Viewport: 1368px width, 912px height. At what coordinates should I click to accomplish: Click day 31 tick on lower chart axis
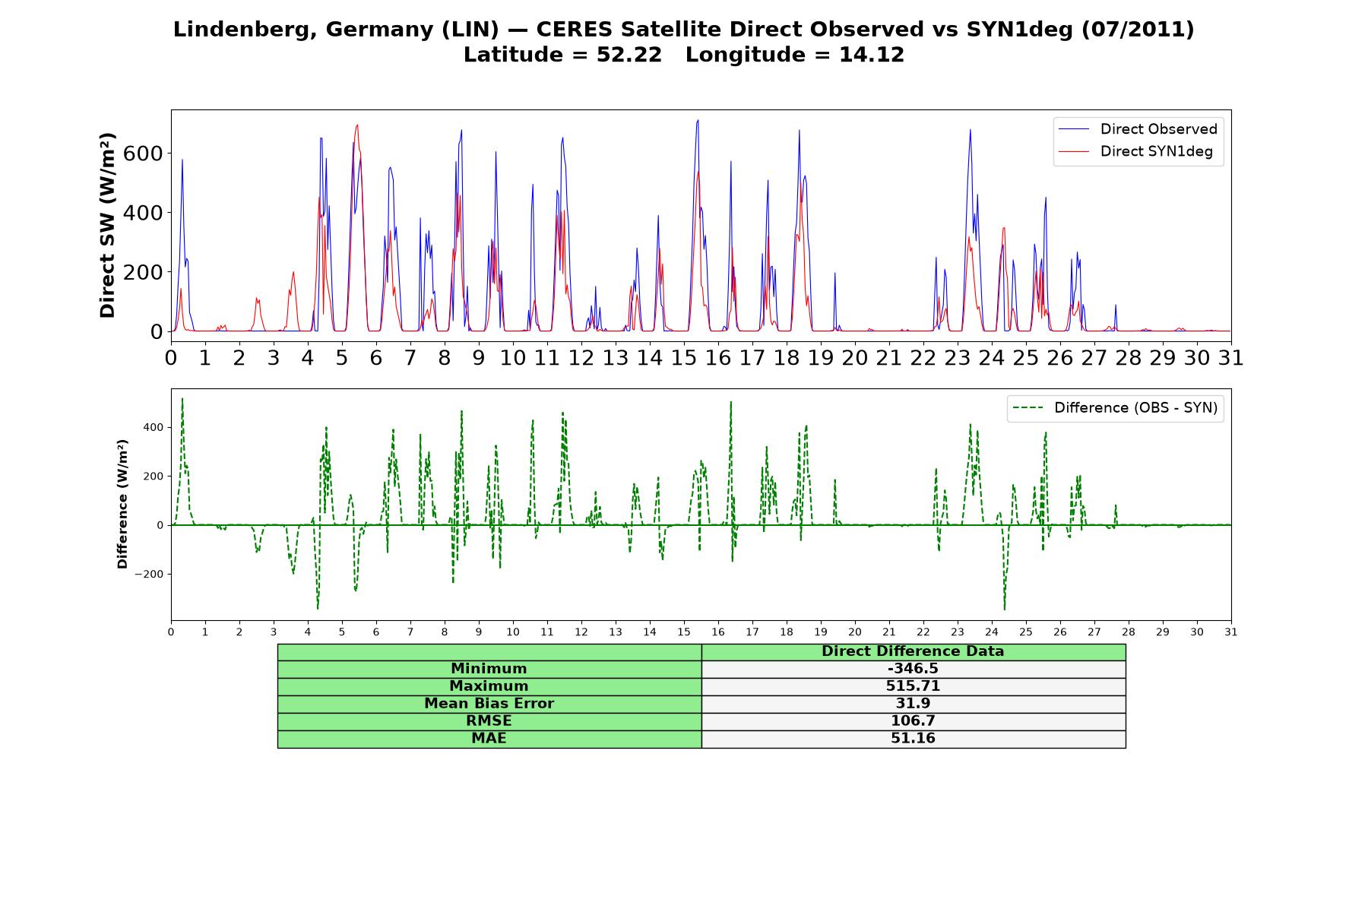1231,632
